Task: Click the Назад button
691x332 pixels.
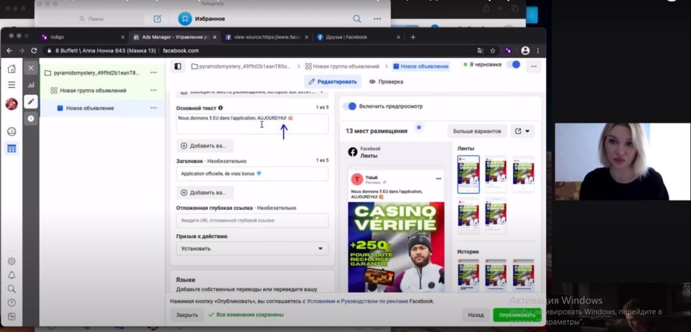Action: (x=476, y=315)
